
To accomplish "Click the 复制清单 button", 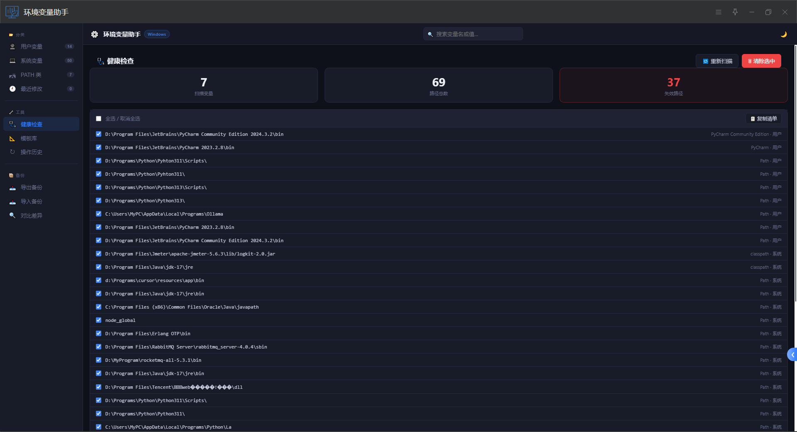I will (x=764, y=119).
